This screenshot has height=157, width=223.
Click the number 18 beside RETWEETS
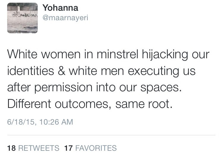point(11,148)
